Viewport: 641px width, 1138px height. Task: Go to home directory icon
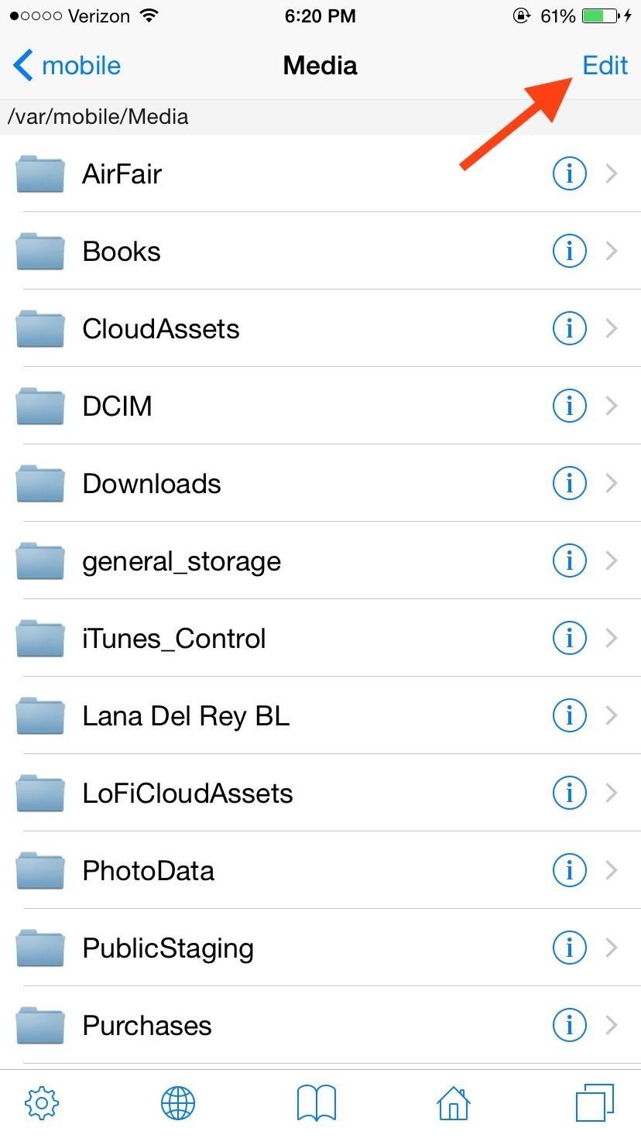pyautogui.click(x=454, y=1102)
